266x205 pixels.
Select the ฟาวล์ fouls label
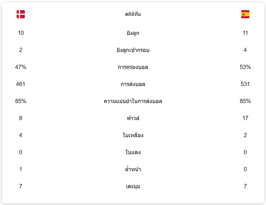tap(133, 118)
